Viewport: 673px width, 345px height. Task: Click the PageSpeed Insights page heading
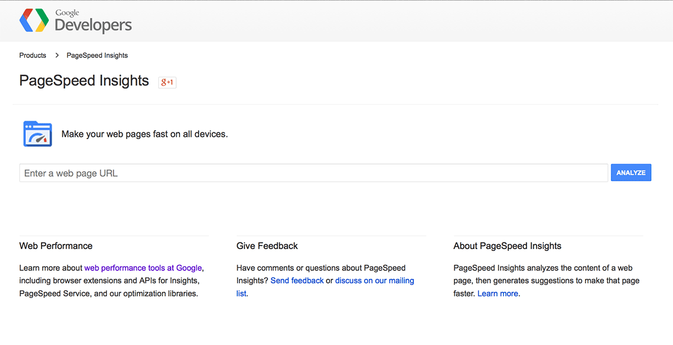point(84,81)
